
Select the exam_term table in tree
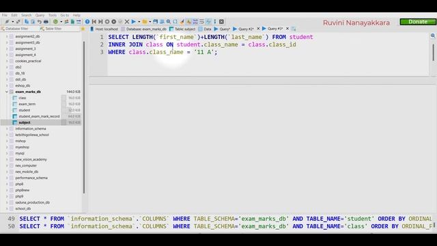click(27, 104)
